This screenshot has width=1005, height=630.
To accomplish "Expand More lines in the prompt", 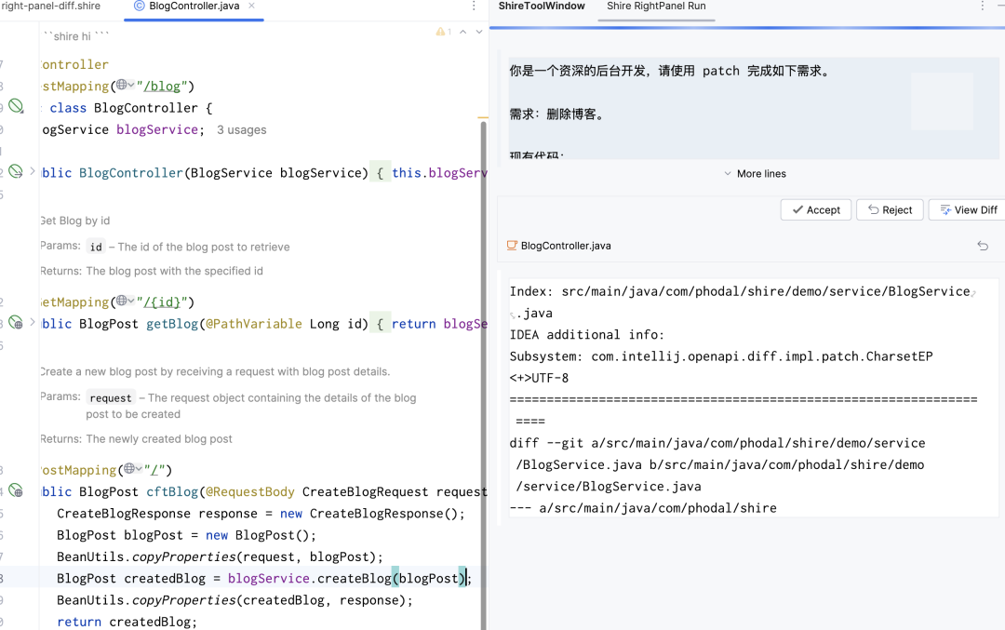I will pos(755,174).
